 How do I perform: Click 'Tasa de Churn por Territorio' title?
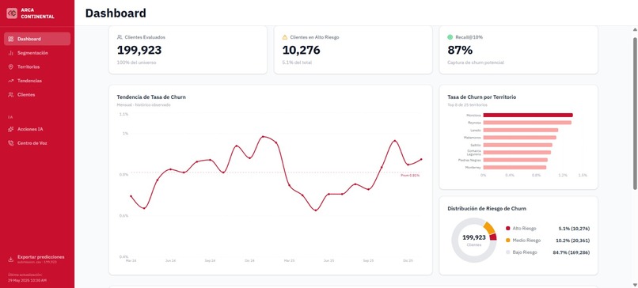point(482,97)
